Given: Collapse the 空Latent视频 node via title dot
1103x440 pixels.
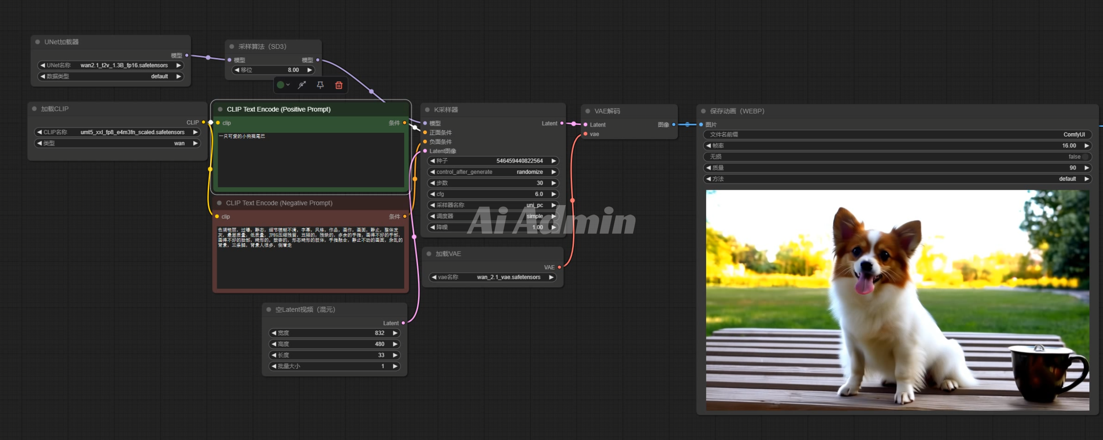Looking at the screenshot, I should pyautogui.click(x=269, y=309).
